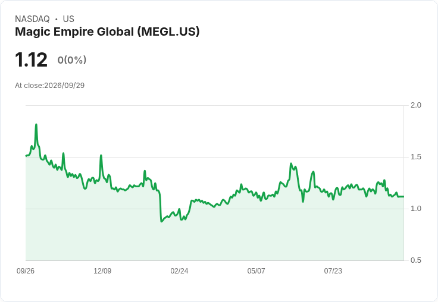The height and width of the screenshot is (302, 438).
Task: Click the 1.5 y-axis label
Action: tap(415, 157)
